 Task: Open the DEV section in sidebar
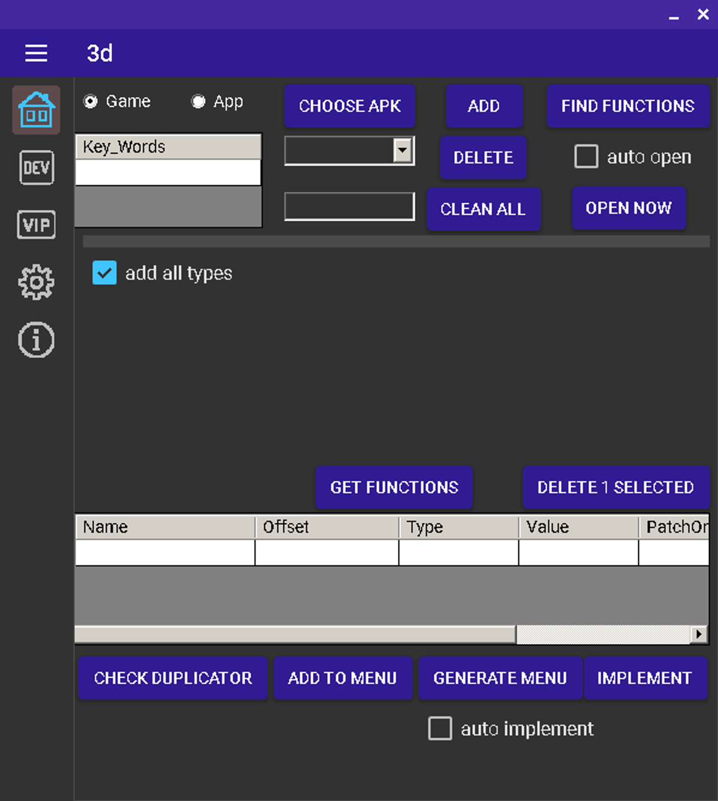pos(36,168)
